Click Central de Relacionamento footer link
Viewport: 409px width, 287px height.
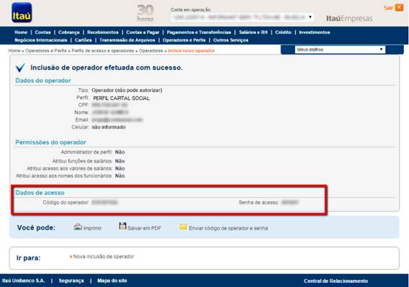click(x=336, y=281)
